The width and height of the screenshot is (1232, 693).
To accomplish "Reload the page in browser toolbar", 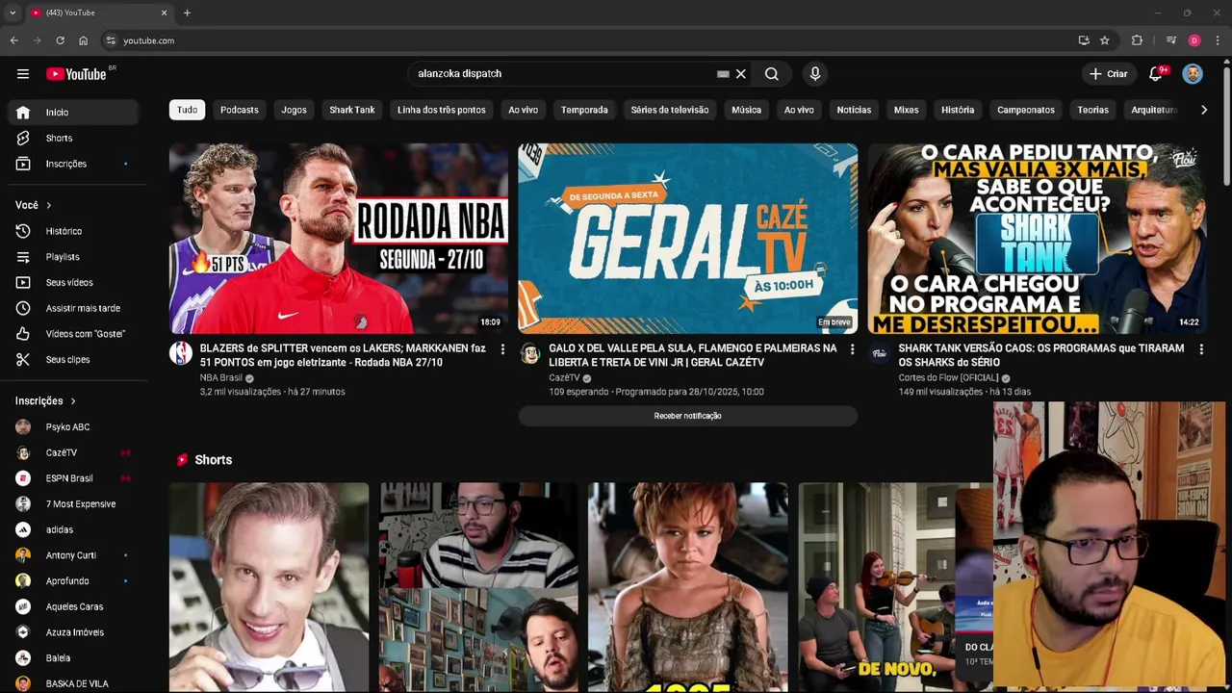I will pyautogui.click(x=60, y=40).
